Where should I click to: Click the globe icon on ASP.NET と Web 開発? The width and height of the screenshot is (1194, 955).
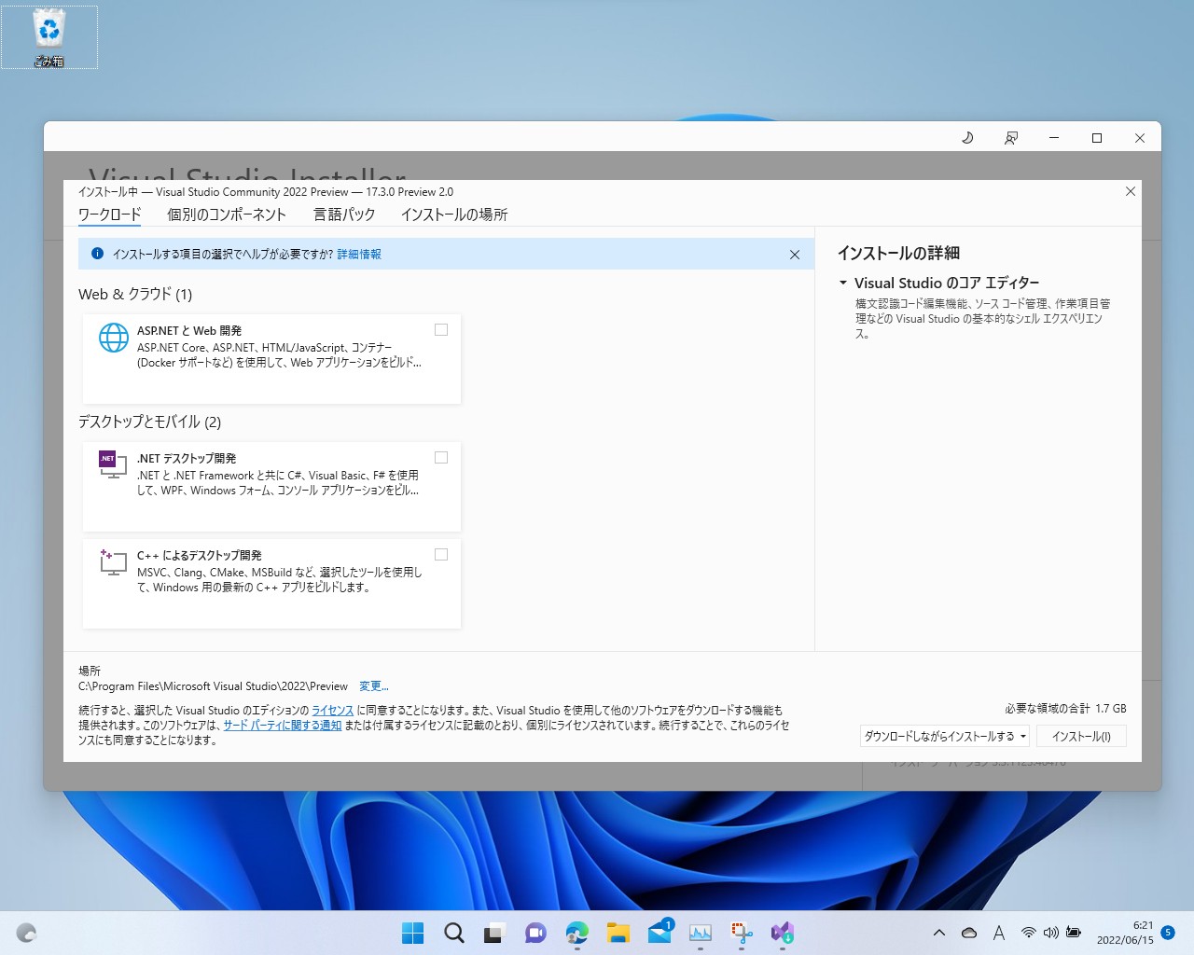[x=113, y=338]
